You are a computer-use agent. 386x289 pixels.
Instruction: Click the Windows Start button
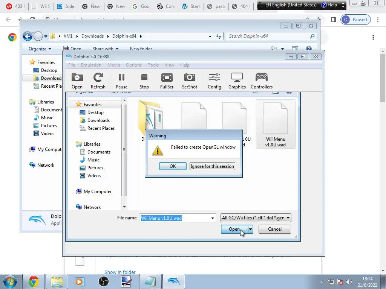(10, 281)
